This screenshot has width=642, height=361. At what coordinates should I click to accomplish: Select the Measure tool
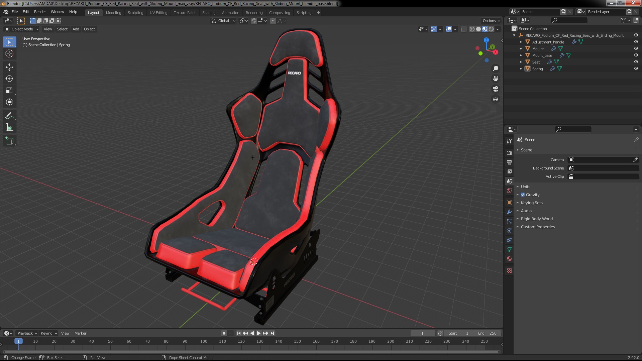pos(9,128)
